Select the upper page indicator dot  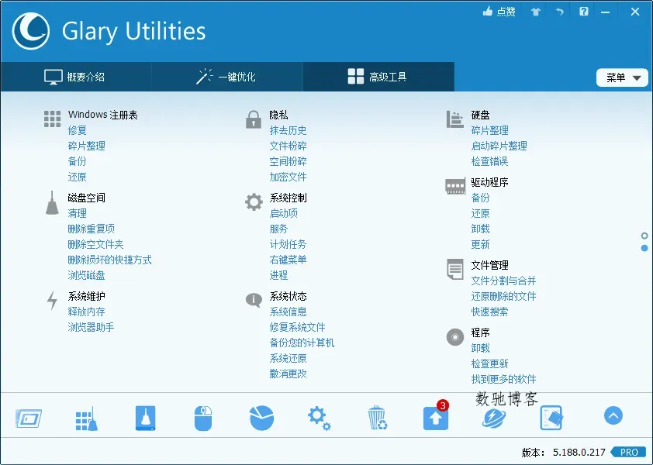[644, 236]
